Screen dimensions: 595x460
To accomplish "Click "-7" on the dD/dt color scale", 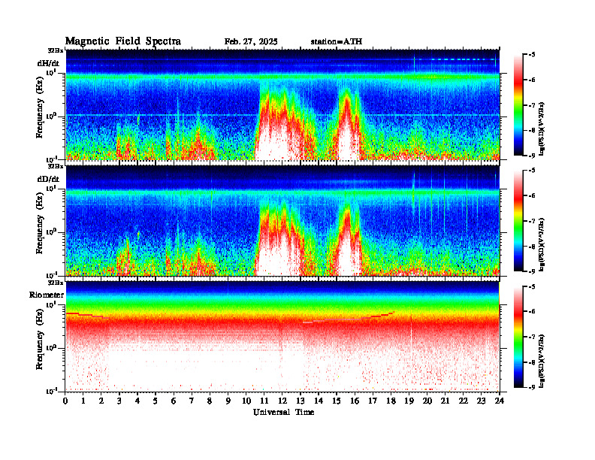I will (533, 221).
